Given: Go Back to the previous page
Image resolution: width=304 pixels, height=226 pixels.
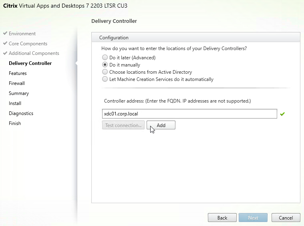Looking at the screenshot, I should click(x=222, y=218).
